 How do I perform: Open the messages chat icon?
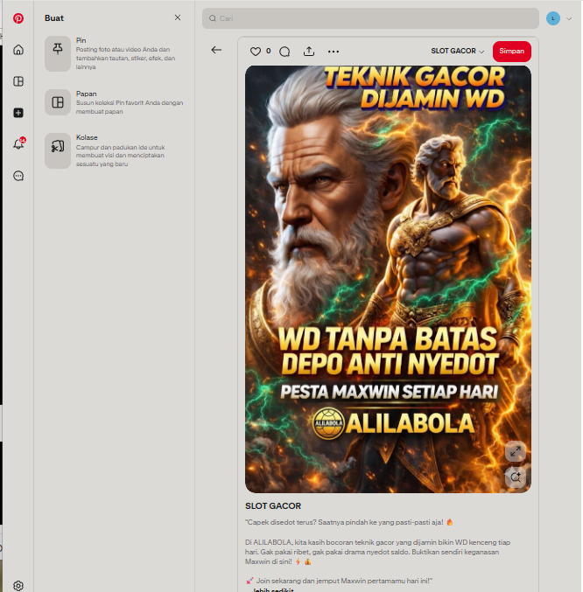(18, 176)
